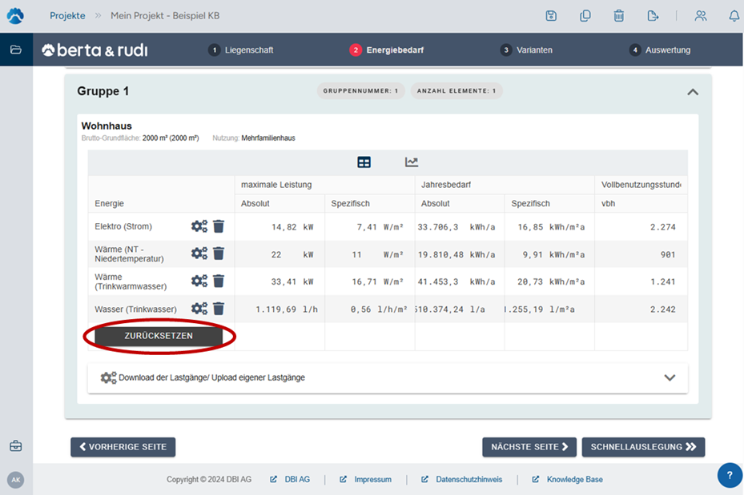
Task: Open the user management icon
Action: tap(701, 16)
